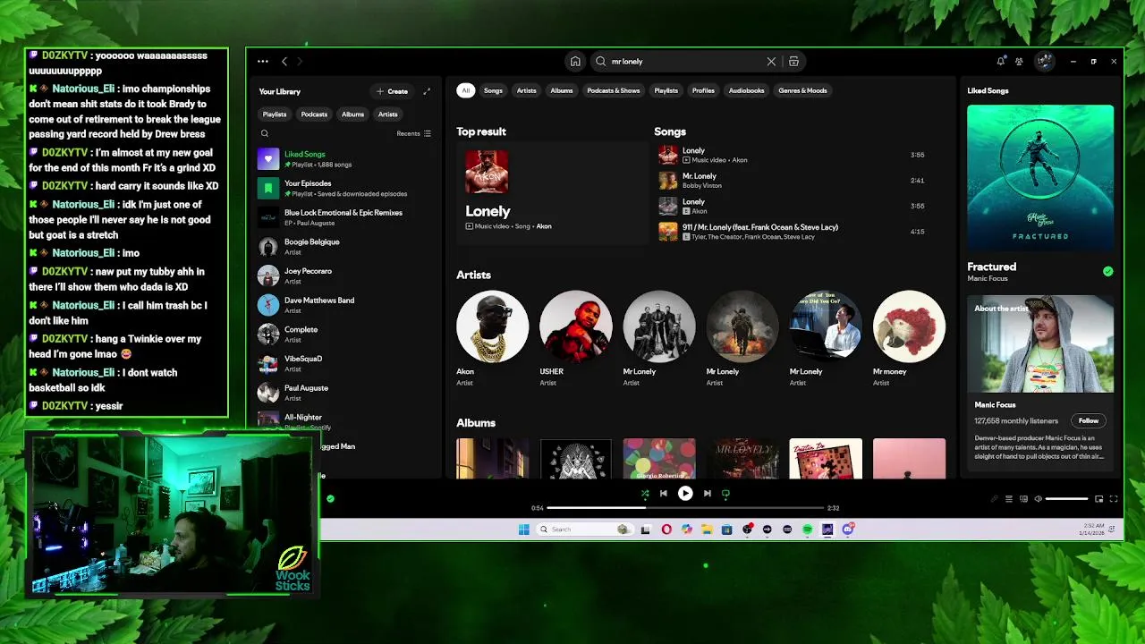Adjust the volume slider
The image size is (1145, 644).
[1066, 499]
